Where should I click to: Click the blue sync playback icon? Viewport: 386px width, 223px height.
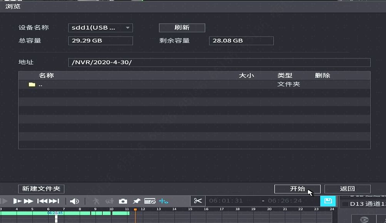(x=164, y=201)
